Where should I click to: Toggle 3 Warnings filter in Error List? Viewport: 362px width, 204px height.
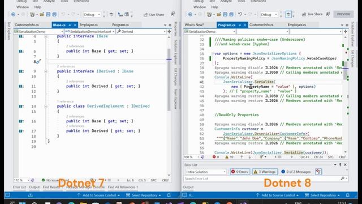tap(265, 172)
